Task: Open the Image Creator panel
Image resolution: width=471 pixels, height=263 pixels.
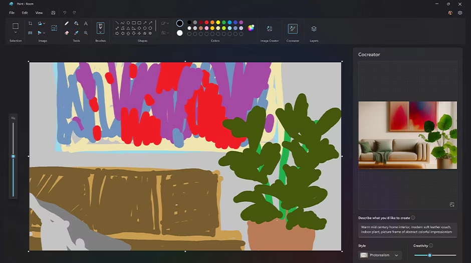Action: 269,29
